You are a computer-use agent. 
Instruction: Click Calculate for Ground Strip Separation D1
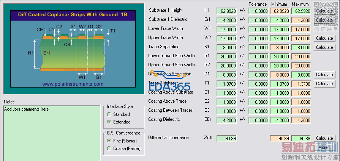[x=324, y=75]
